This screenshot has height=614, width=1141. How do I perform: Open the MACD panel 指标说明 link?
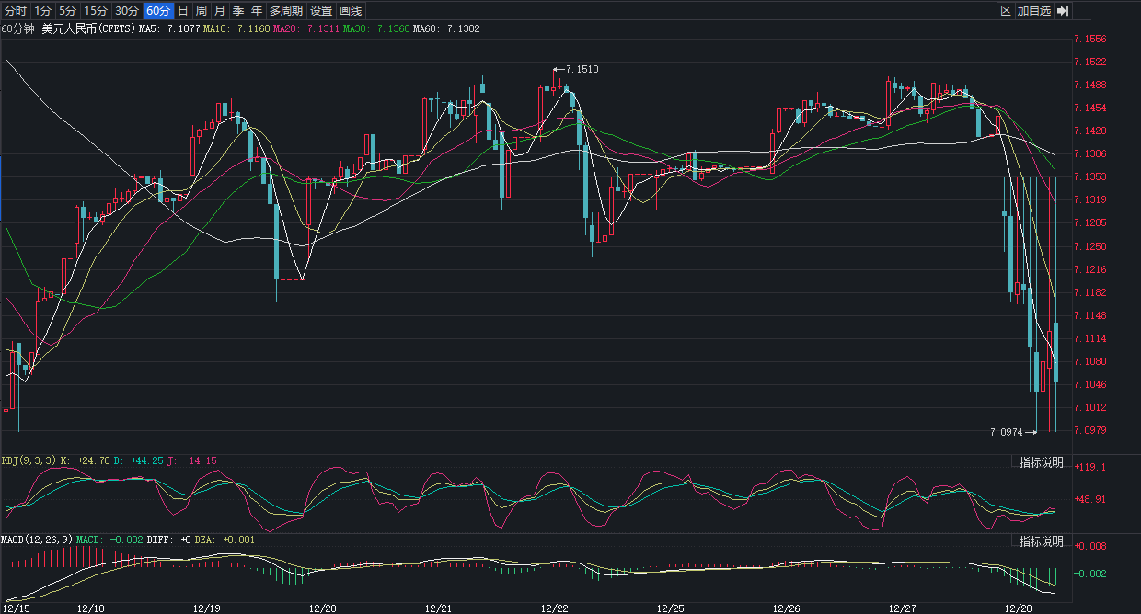pyautogui.click(x=1041, y=541)
